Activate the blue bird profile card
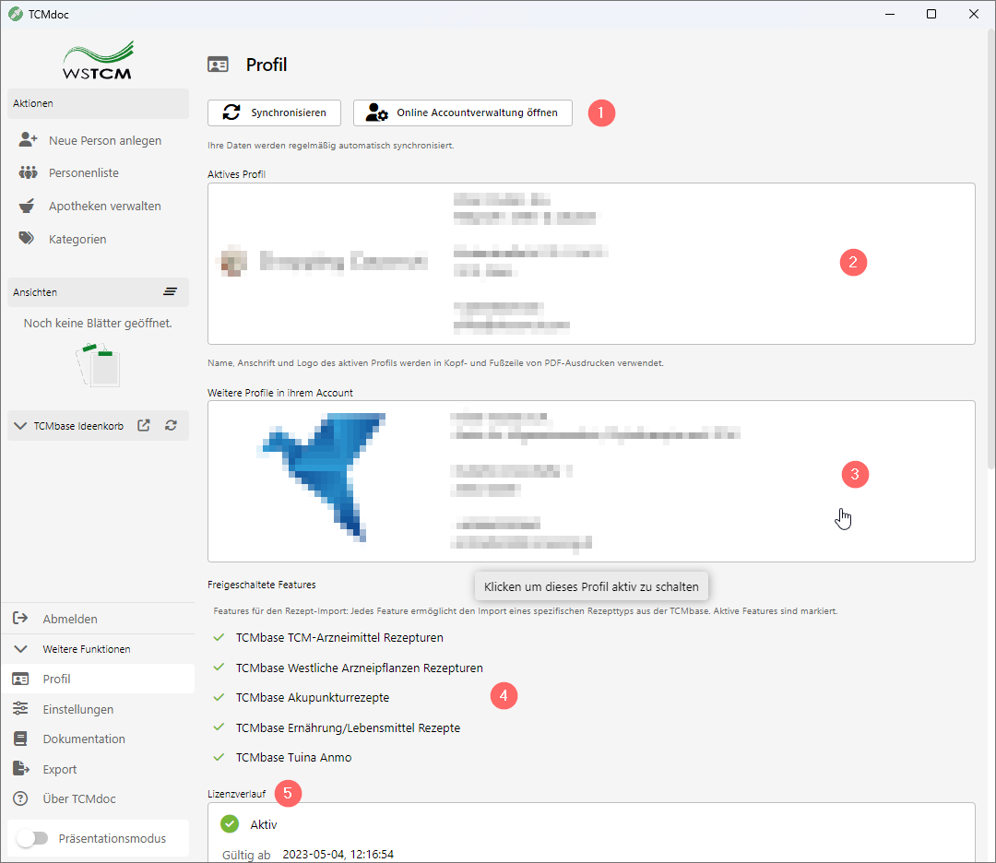 coord(590,480)
